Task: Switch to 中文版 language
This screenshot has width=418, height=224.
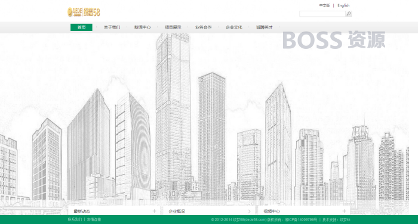Action: tap(324, 5)
